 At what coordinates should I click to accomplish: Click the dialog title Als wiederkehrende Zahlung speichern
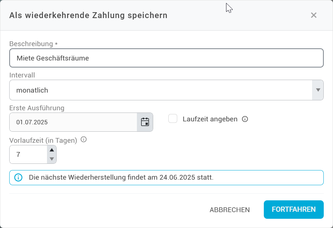(88, 15)
